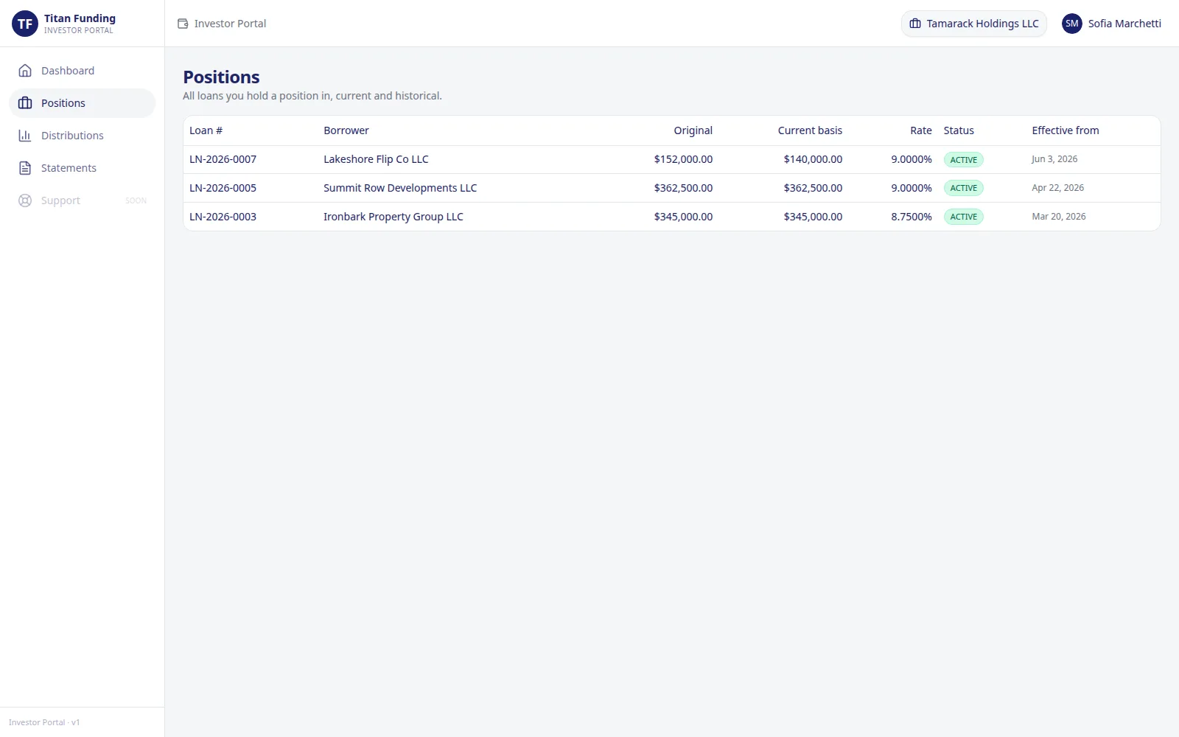
Task: Click the Effective from column header
Action: 1066,130
